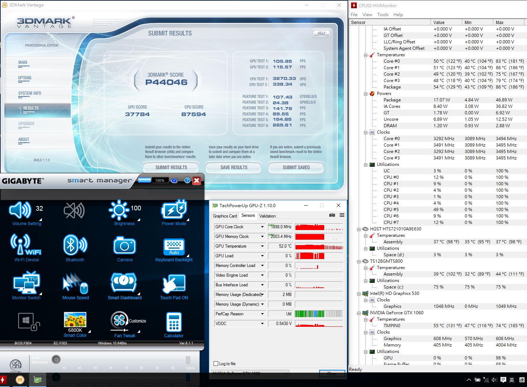Toggle the Auto Maximum fan power button

(x=56, y=359)
